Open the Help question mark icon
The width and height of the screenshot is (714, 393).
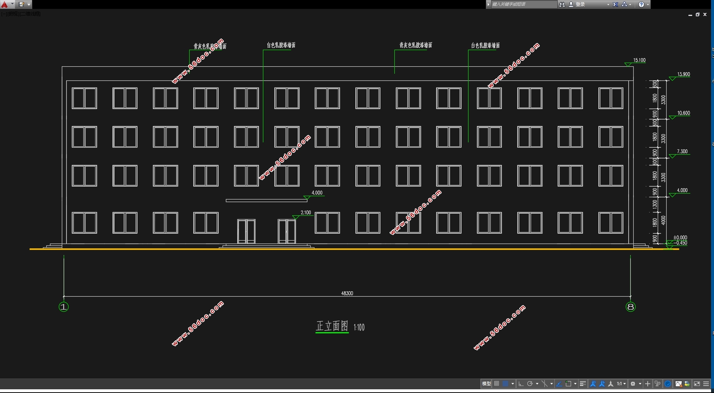641,4
